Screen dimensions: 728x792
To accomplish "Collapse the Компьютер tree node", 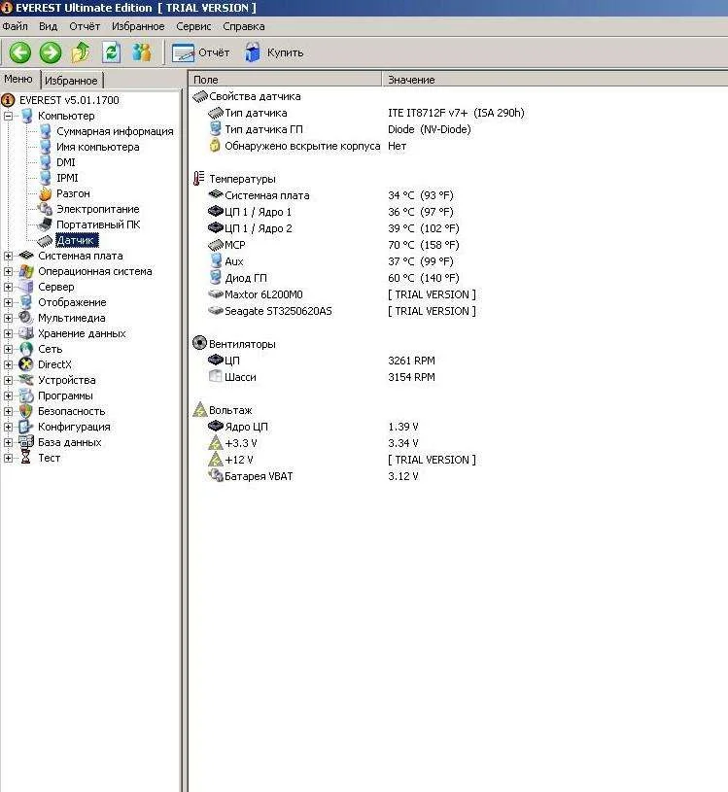I will 8,116.
